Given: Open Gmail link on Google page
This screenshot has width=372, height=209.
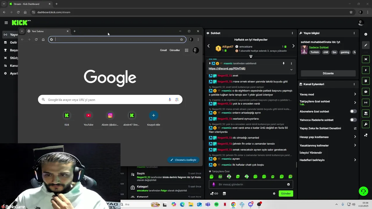Looking at the screenshot, I should coord(163,50).
